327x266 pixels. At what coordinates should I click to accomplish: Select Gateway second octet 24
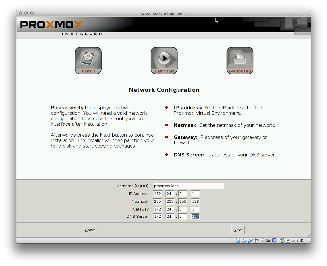click(170, 209)
